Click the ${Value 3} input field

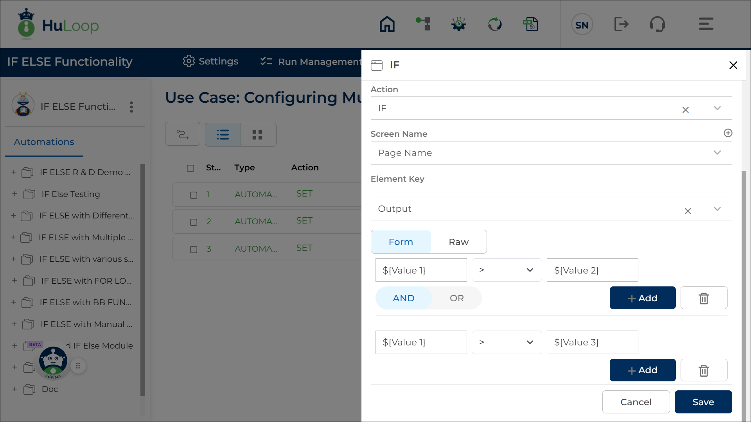592,342
